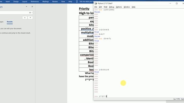Click the Ln: 1178 status bar entry

(177, 99)
